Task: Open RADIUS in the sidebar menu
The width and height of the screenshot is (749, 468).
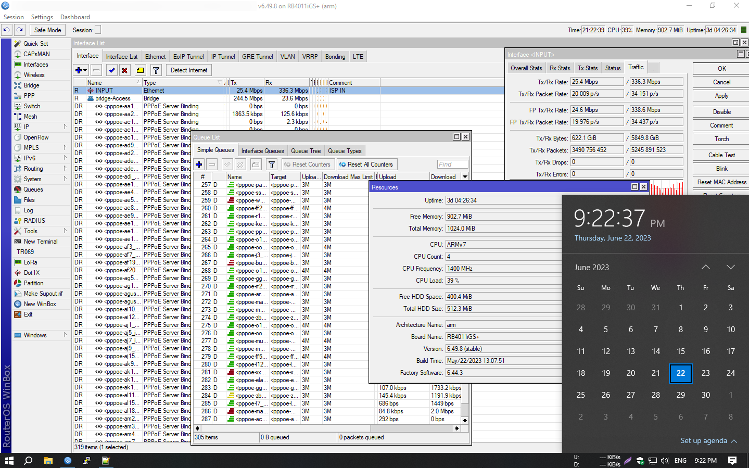Action: (34, 221)
